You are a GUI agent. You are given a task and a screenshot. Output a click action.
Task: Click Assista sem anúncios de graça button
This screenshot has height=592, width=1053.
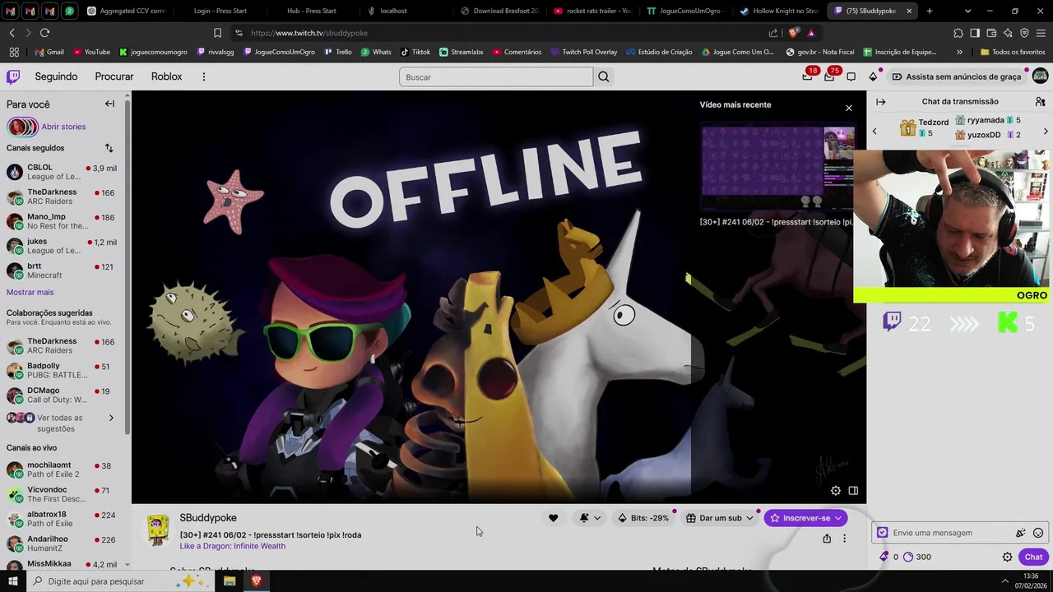tap(956, 76)
